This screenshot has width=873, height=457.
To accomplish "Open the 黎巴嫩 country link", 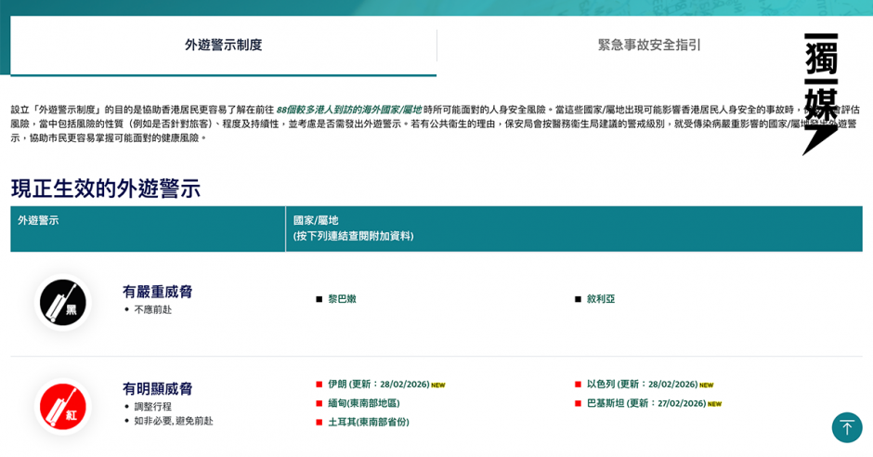I will point(342,299).
